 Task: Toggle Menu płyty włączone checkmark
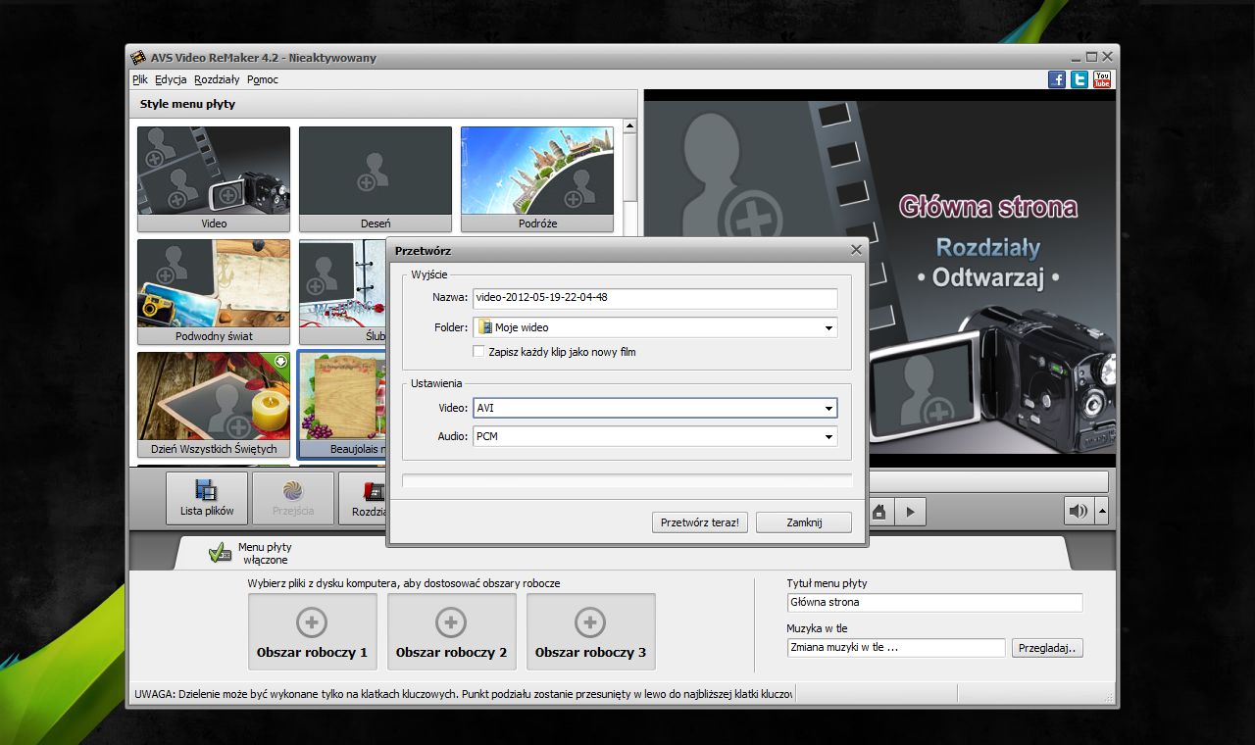(221, 553)
